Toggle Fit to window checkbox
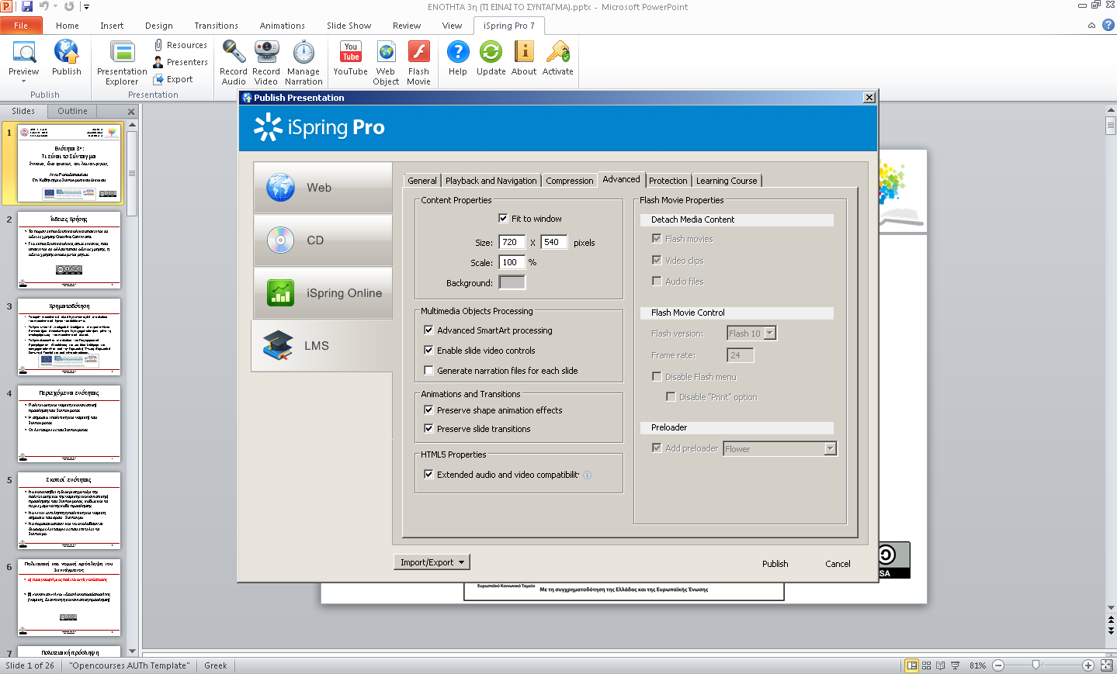This screenshot has height=674, width=1117. point(503,219)
